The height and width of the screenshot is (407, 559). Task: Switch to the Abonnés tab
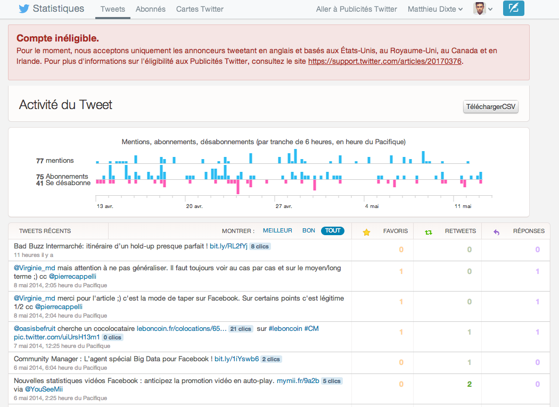coord(151,9)
